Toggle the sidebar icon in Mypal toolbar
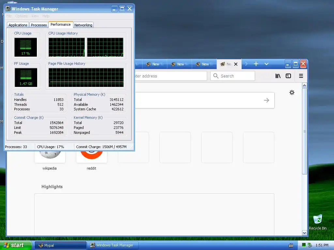334x250 pixels. pyautogui.click(x=288, y=76)
